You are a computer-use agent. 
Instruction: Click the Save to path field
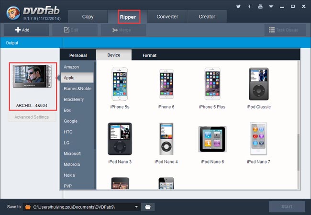coord(81,207)
